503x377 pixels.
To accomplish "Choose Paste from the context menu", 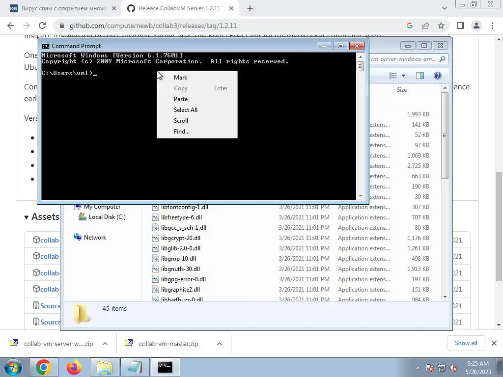I will 181,99.
